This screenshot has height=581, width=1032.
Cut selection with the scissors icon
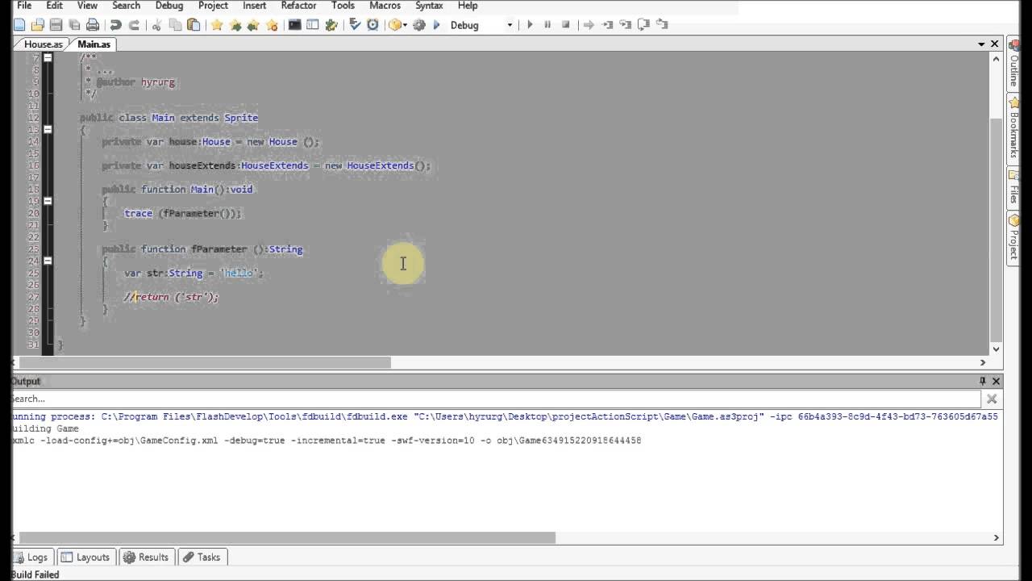point(156,25)
